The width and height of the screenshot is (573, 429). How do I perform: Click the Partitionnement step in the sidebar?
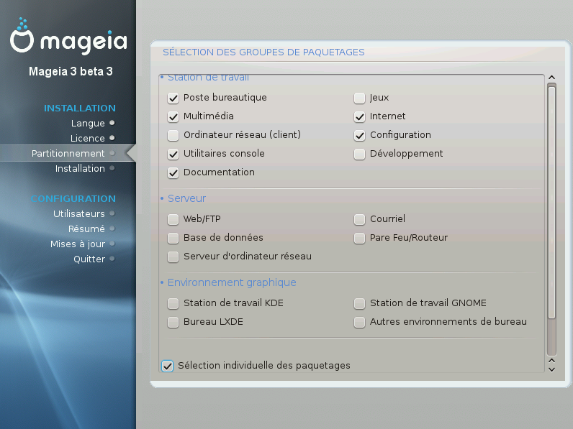click(68, 154)
